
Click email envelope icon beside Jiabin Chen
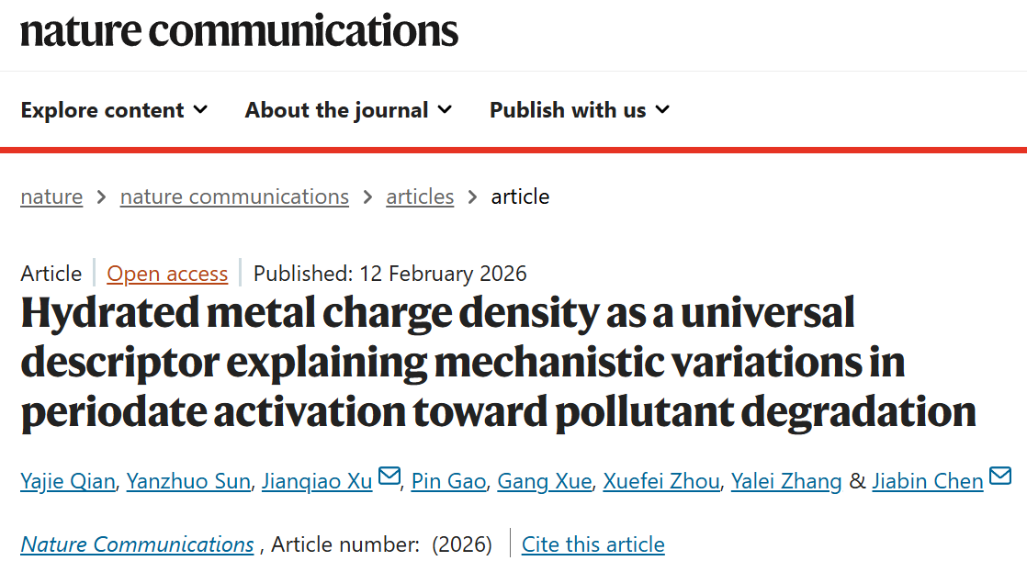click(1000, 477)
